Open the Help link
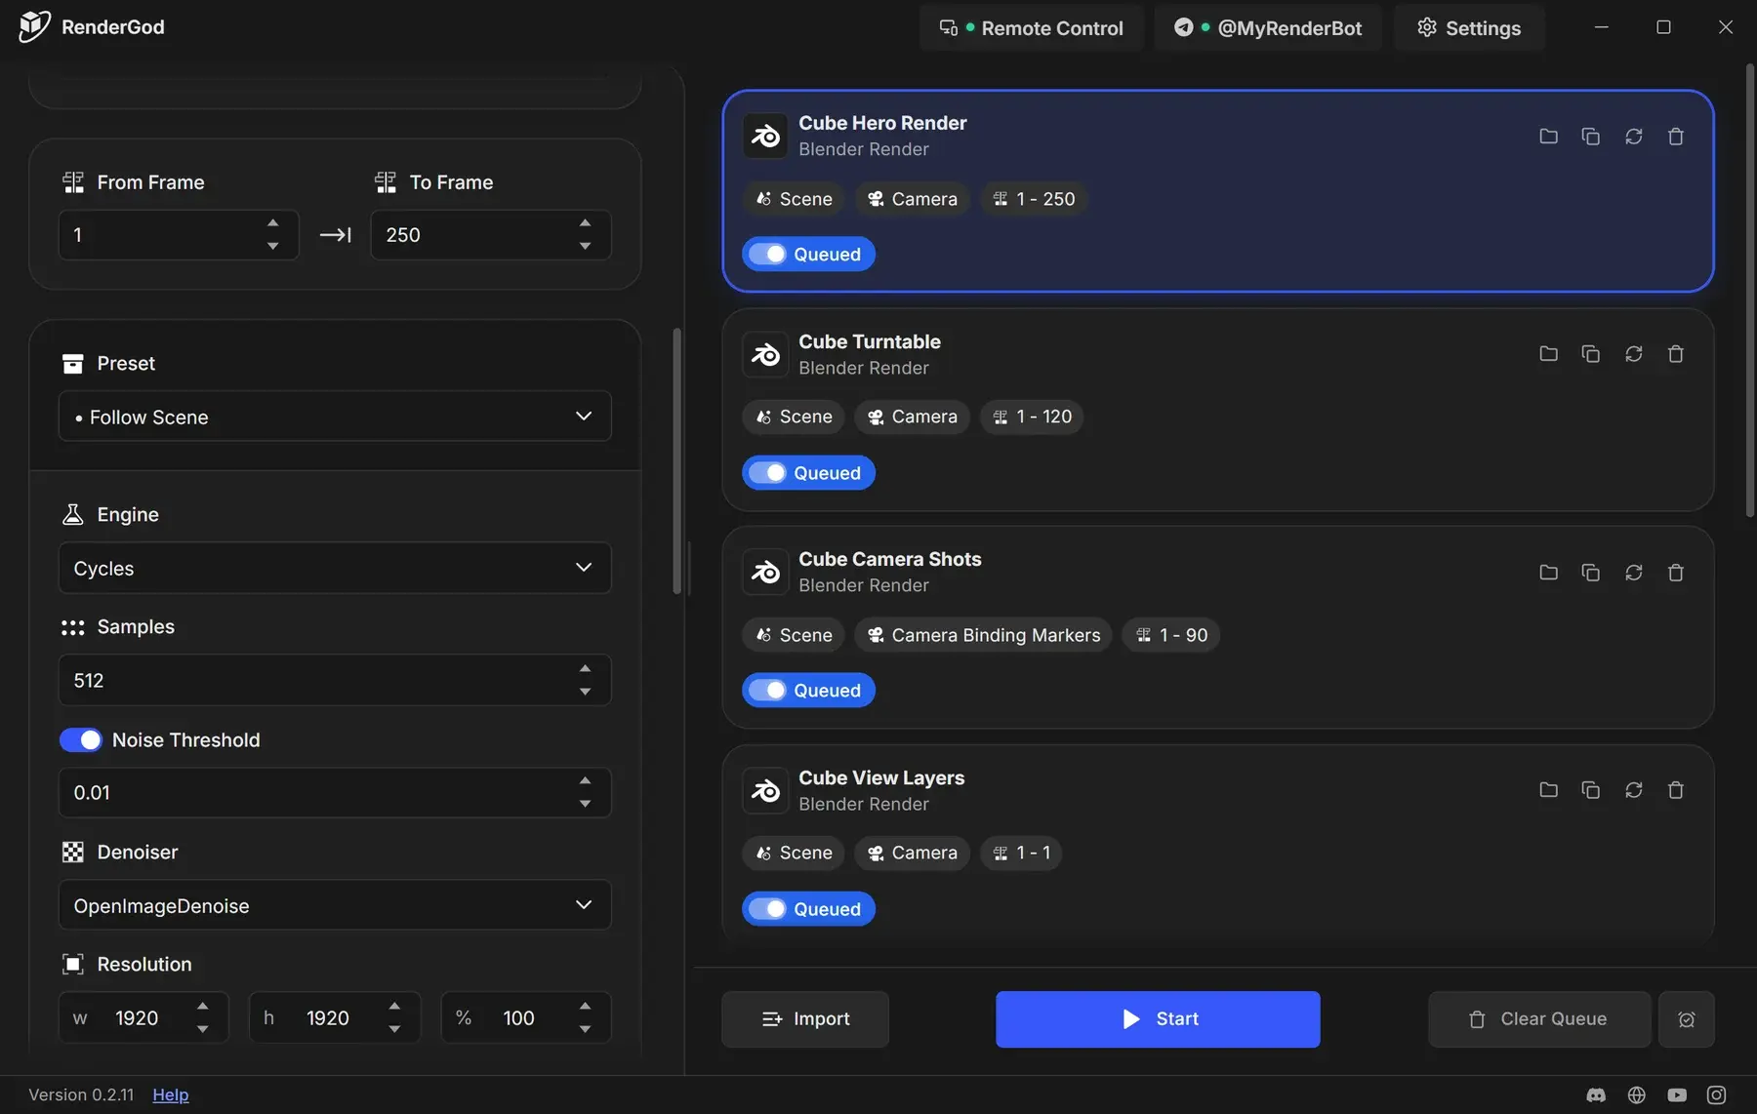 click(171, 1094)
